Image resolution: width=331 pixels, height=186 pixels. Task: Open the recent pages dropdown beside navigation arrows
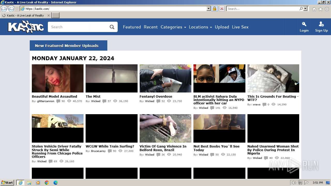pos(17,9)
